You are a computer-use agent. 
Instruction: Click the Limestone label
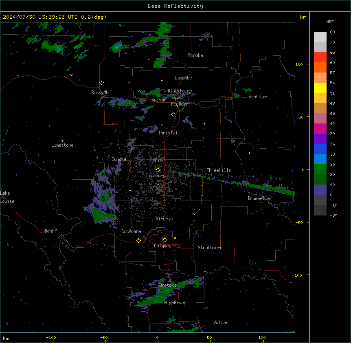(62, 145)
